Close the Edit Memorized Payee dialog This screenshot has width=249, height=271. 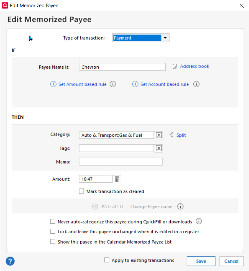(x=242, y=6)
